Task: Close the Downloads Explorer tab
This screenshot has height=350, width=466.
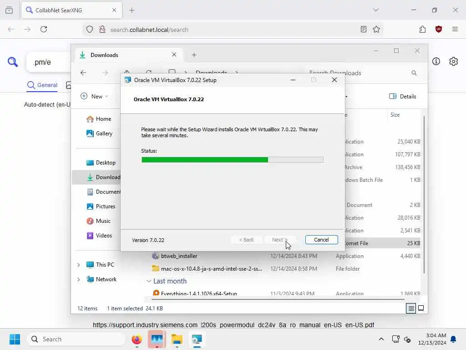Action: tap(174, 55)
